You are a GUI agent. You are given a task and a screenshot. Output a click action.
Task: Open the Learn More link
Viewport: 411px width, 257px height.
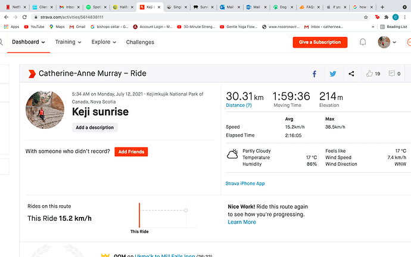242,222
